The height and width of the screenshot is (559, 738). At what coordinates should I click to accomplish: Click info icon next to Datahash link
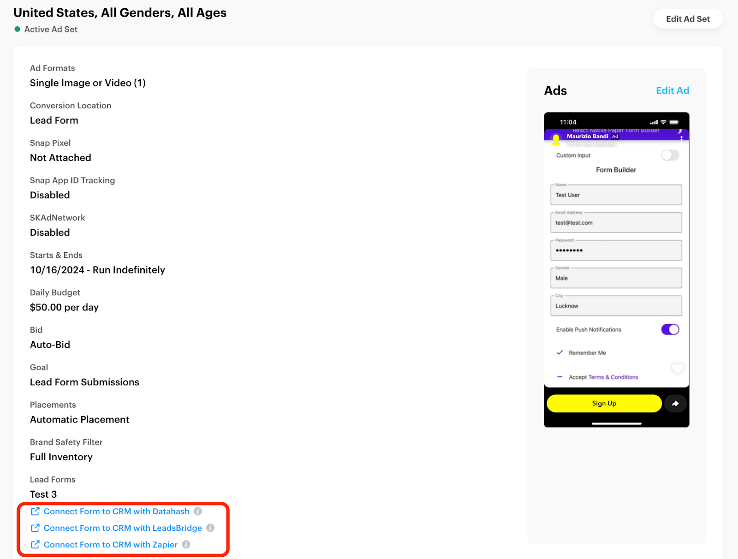coord(198,511)
